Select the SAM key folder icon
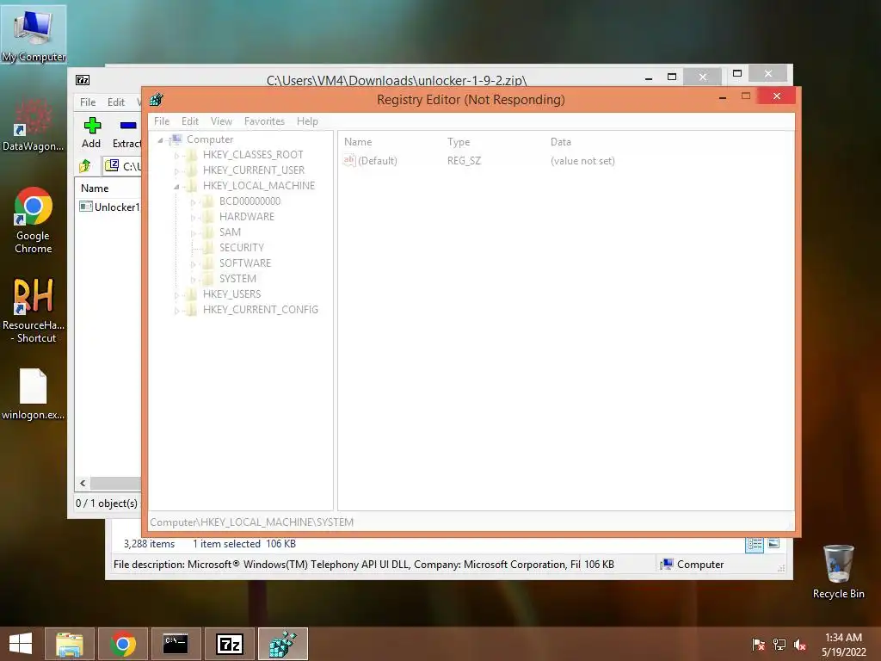This screenshot has height=661, width=881. pyautogui.click(x=208, y=232)
